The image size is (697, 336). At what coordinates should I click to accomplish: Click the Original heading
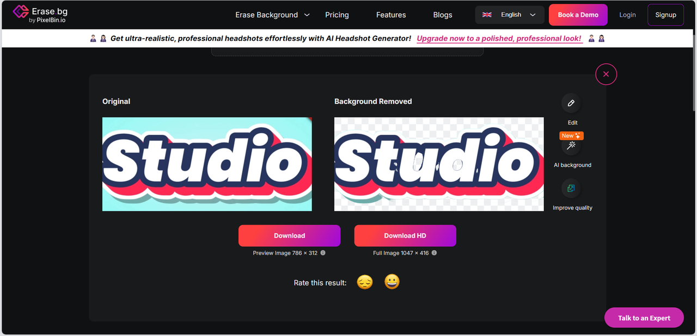tap(116, 101)
